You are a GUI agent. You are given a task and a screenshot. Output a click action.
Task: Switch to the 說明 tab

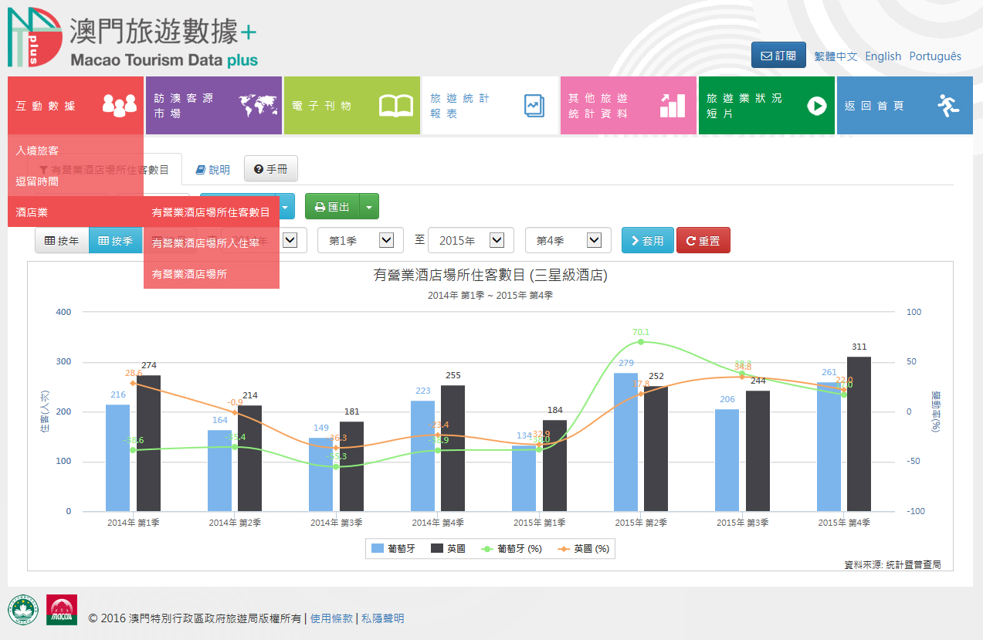[x=212, y=170]
